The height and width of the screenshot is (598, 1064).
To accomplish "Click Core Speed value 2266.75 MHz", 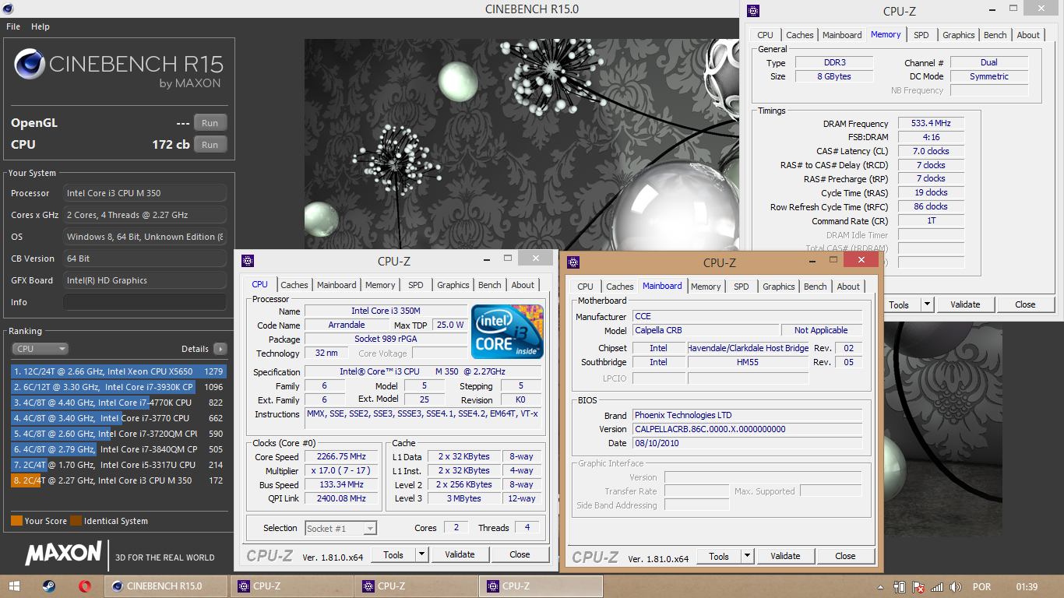I will [341, 457].
